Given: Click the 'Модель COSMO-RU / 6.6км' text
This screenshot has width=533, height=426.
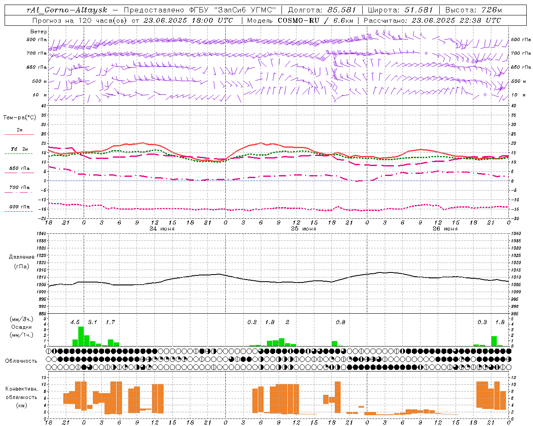Looking at the screenshot, I should [x=300, y=20].
